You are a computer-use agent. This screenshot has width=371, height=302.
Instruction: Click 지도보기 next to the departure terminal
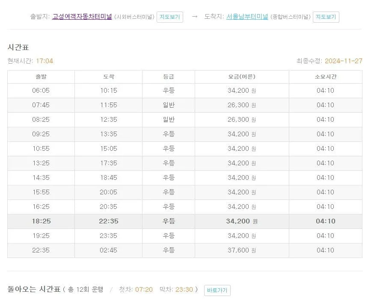169,17
